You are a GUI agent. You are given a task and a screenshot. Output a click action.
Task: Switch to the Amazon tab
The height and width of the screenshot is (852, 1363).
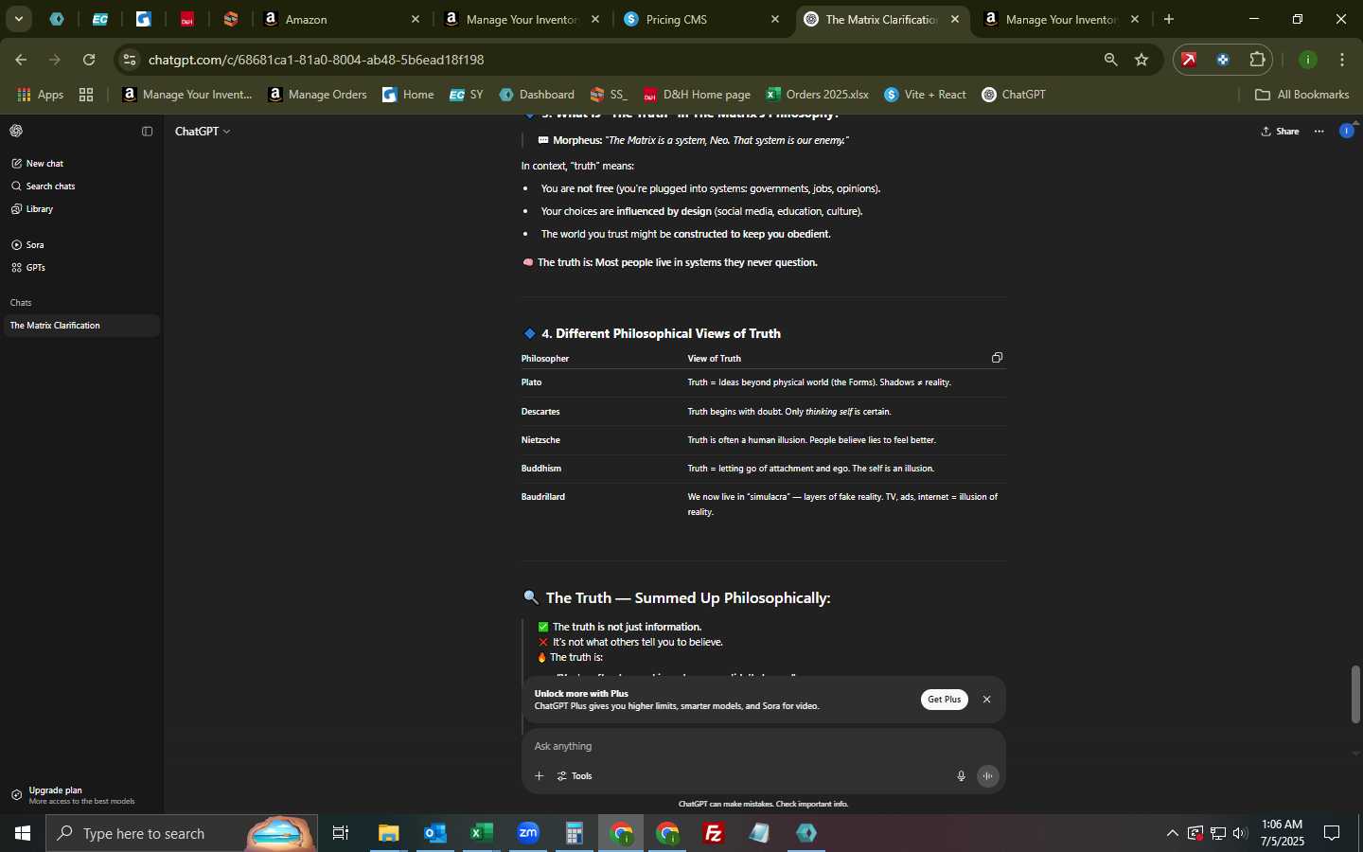point(343,19)
